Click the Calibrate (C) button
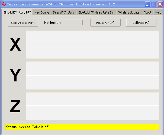 (141, 23)
